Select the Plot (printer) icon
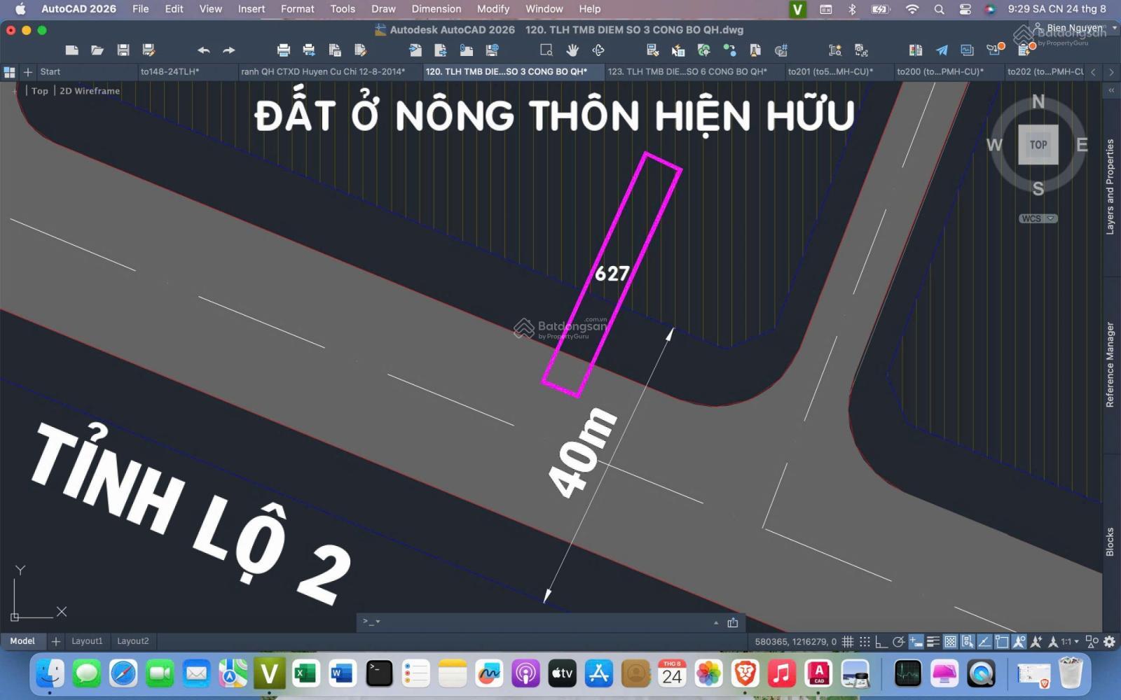Viewport: 1121px width, 700px height. 283,50
